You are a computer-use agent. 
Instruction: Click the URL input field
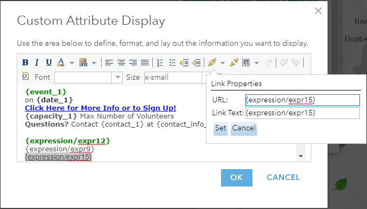coord(302,100)
